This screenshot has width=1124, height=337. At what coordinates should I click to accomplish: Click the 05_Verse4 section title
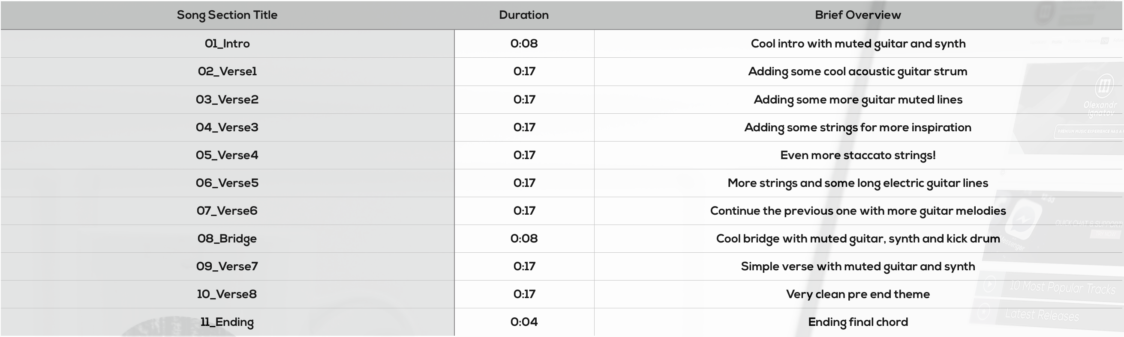coord(227,155)
